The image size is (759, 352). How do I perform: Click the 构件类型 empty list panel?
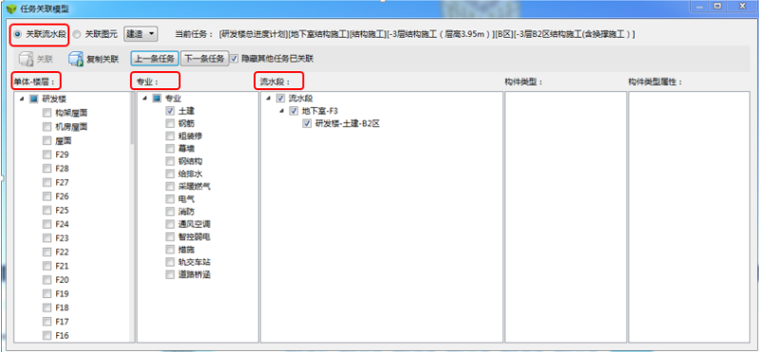pyautogui.click(x=565, y=216)
